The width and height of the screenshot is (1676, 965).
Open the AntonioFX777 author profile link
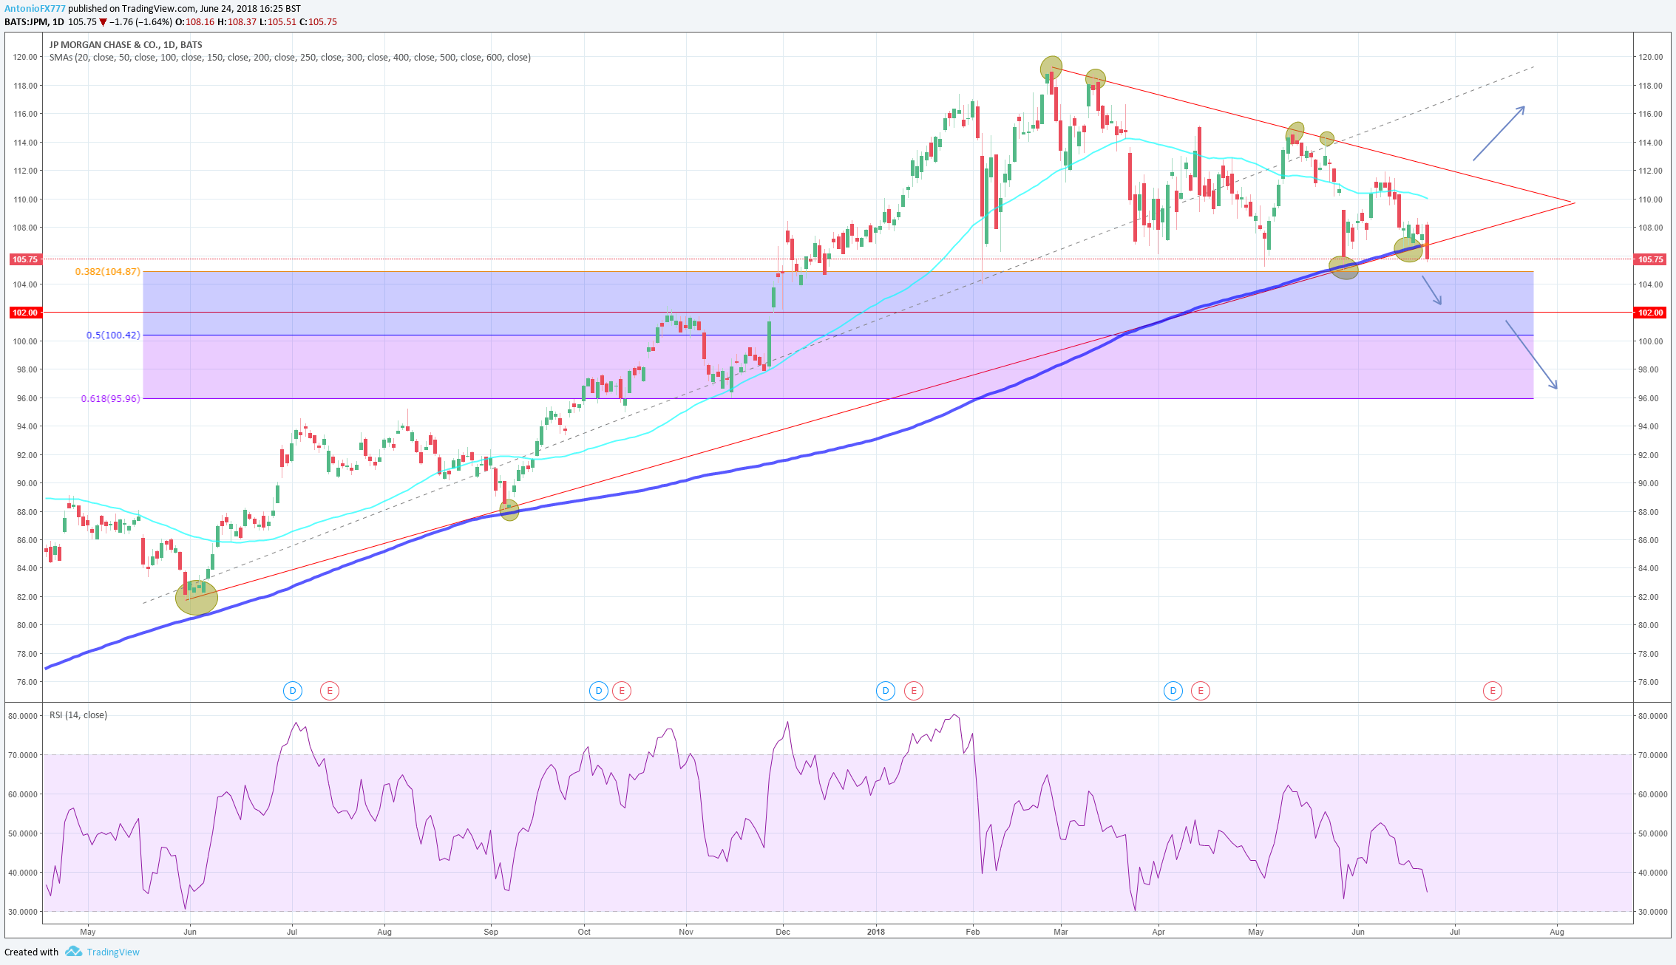click(35, 9)
